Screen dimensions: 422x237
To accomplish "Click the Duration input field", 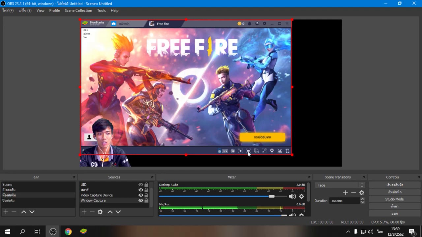I will 345,200.
